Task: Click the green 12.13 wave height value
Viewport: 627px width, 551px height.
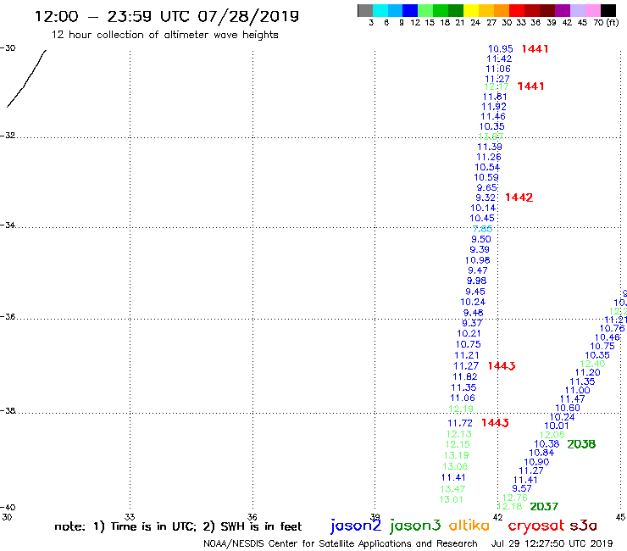Action: click(x=458, y=434)
